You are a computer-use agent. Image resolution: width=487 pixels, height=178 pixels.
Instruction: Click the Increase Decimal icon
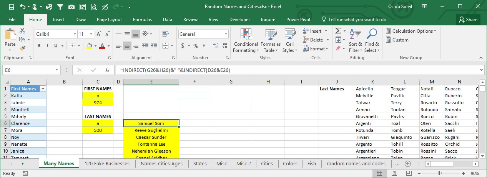[x=215, y=46]
